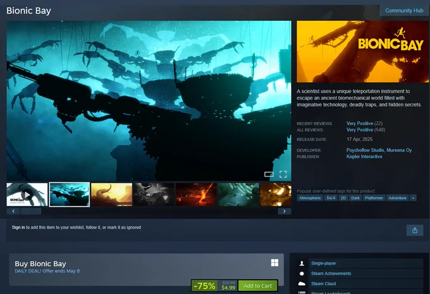Click the Single-player person icon
The image size is (430, 294).
pyautogui.click(x=302, y=263)
